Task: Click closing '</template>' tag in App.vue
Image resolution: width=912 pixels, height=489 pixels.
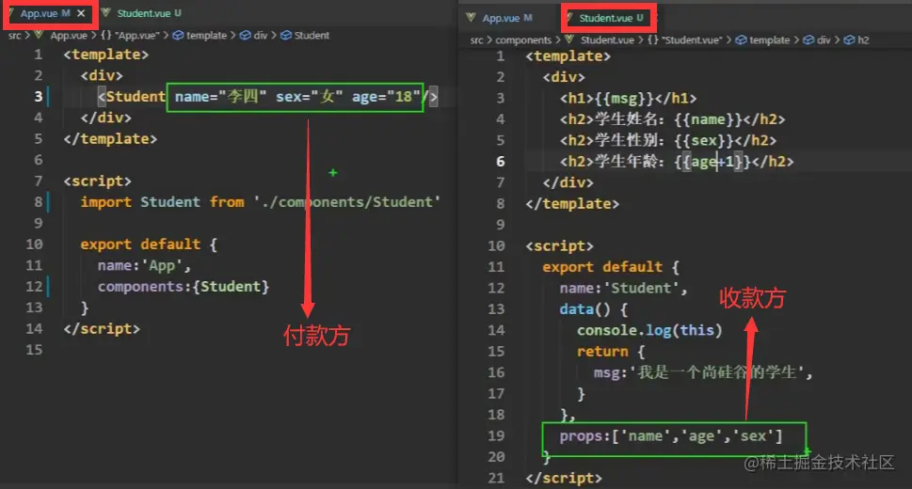Action: point(110,139)
